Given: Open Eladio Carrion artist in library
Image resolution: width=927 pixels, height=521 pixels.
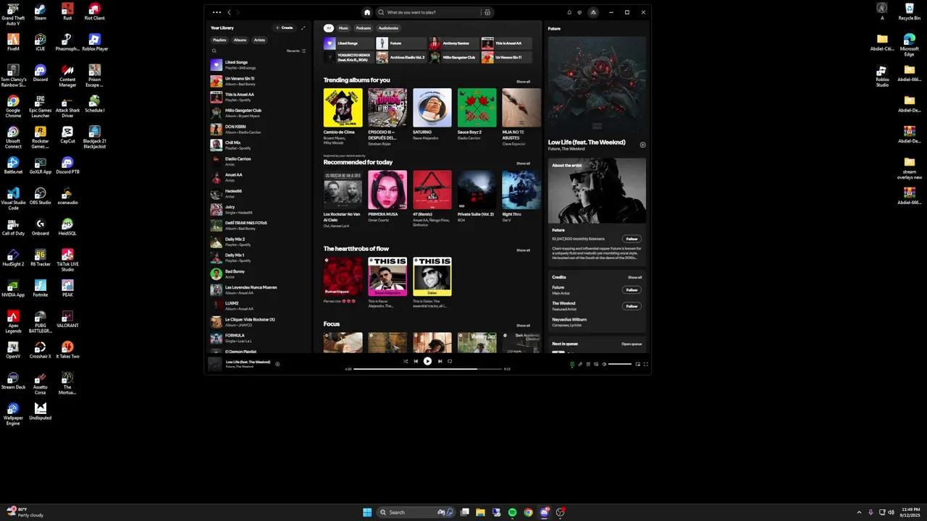Looking at the screenshot, I should pos(259,161).
